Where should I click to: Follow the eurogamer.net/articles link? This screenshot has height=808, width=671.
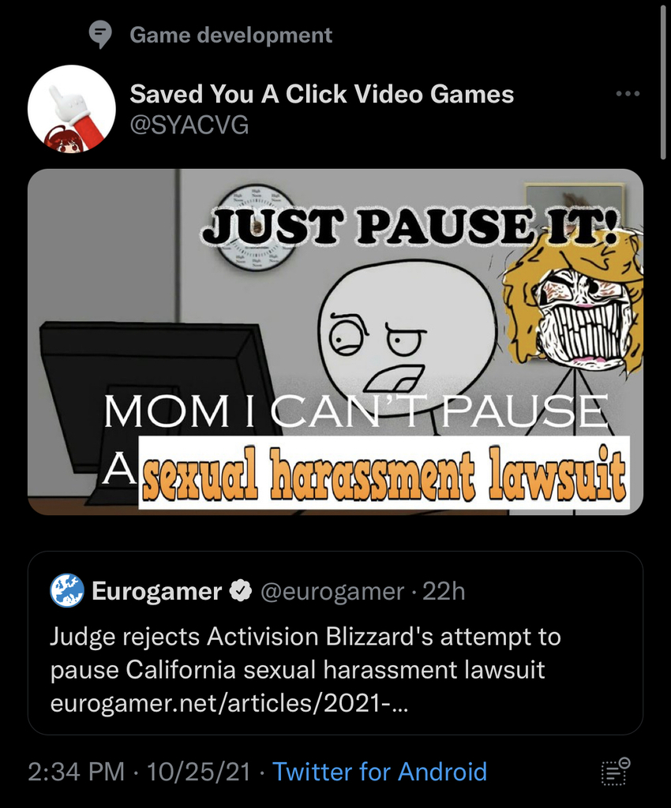click(x=229, y=703)
